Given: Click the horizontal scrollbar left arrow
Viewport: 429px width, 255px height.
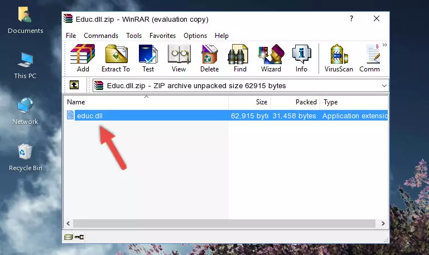Looking at the screenshot, I should pyautogui.click(x=69, y=224).
